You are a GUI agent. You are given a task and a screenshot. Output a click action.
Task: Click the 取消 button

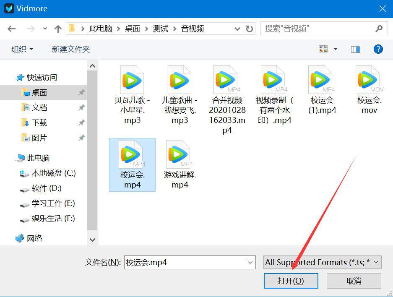pos(354,281)
